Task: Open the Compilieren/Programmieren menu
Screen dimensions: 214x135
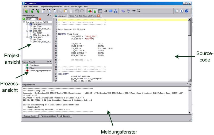Action: pyautogui.click(x=51, y=6)
